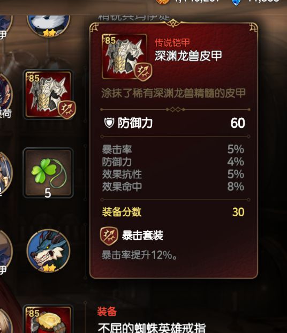Select the level 85 armor equipment slot
The height and width of the screenshot is (333, 287).
click(48, 94)
